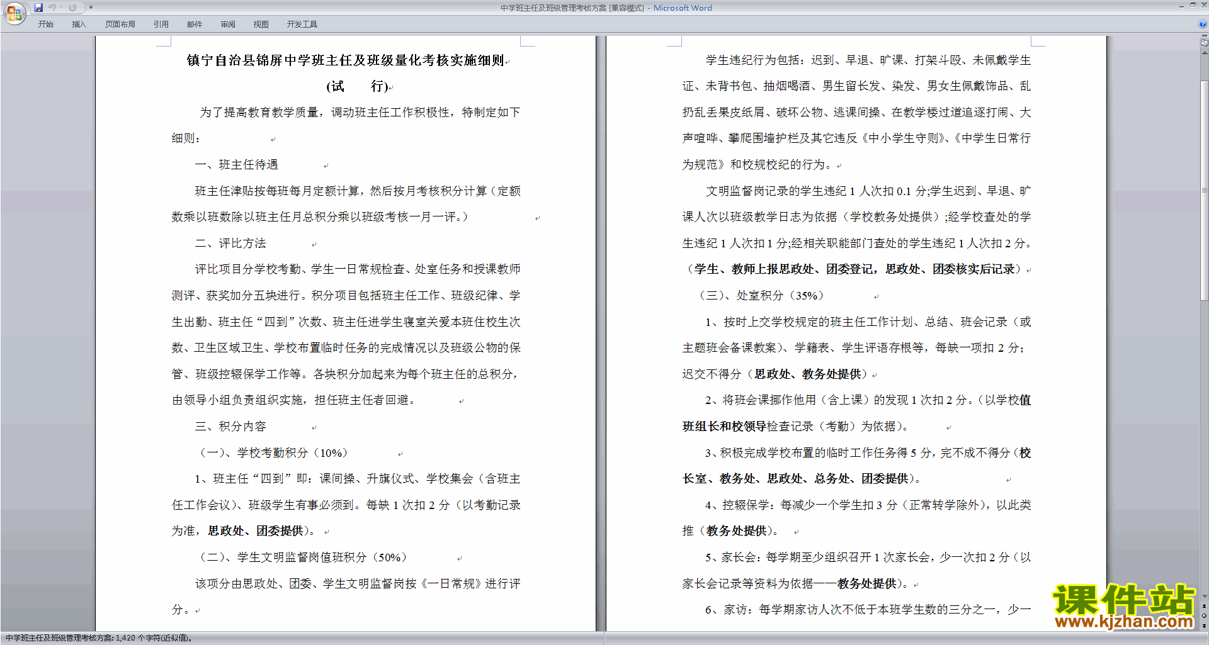Click the Next Page double-arrow button
The height and width of the screenshot is (645, 1209).
pos(1205,625)
